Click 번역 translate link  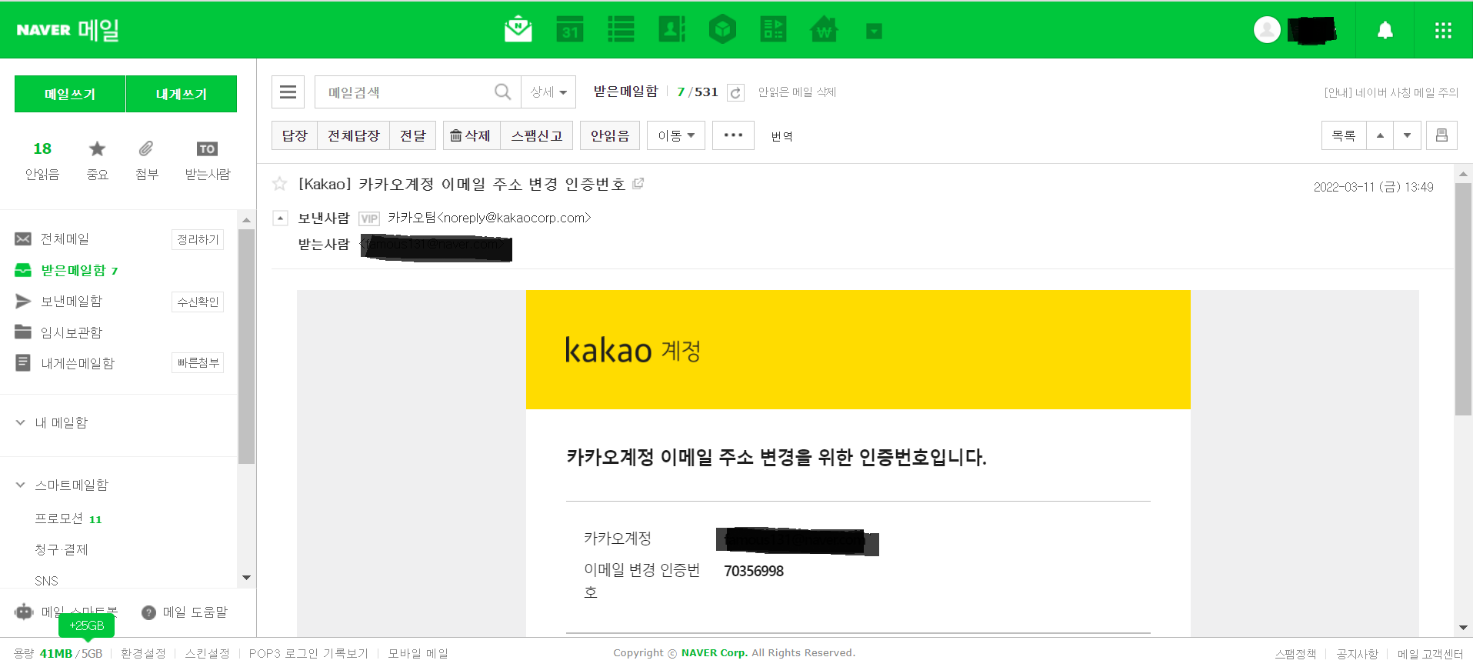[781, 136]
